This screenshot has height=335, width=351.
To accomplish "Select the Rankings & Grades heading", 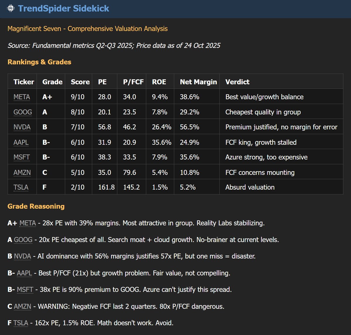I will [39, 62].
